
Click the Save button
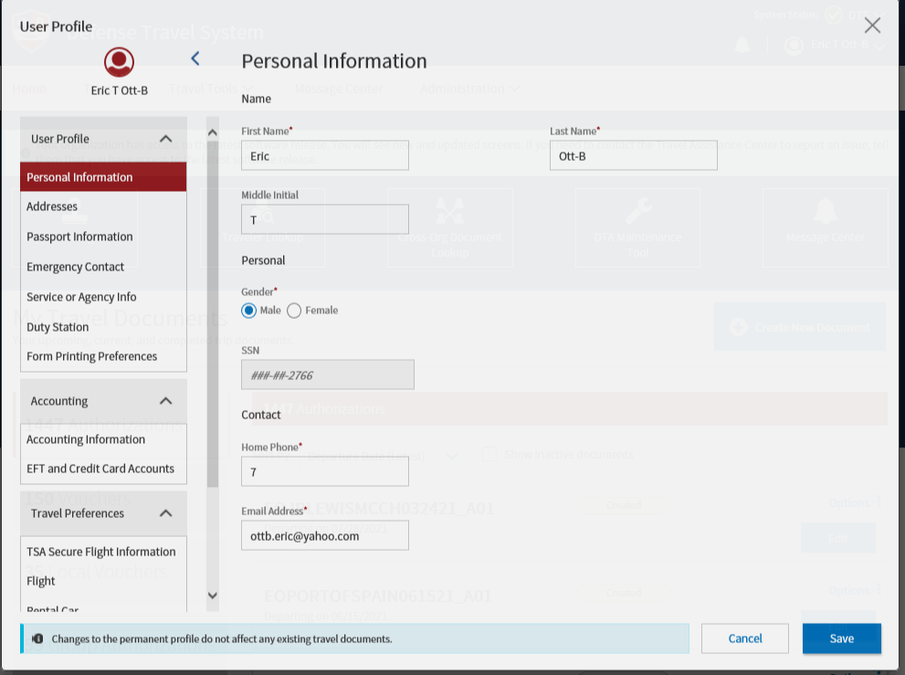point(841,638)
